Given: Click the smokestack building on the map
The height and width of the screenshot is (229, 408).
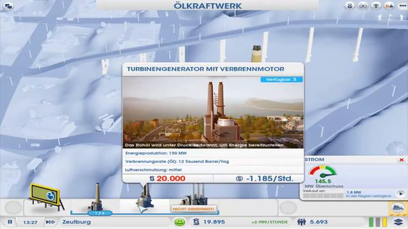Looking at the screenshot, I should 256,53.
